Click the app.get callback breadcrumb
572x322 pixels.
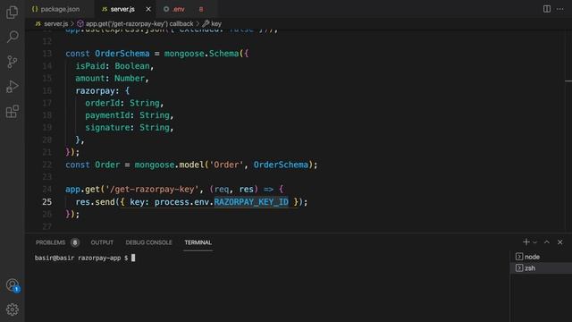point(135,24)
